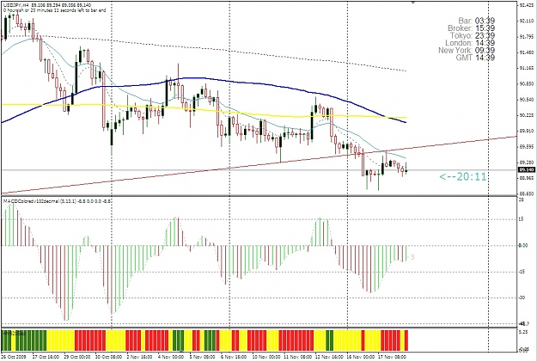Click MACD scale value -15

point(522,272)
